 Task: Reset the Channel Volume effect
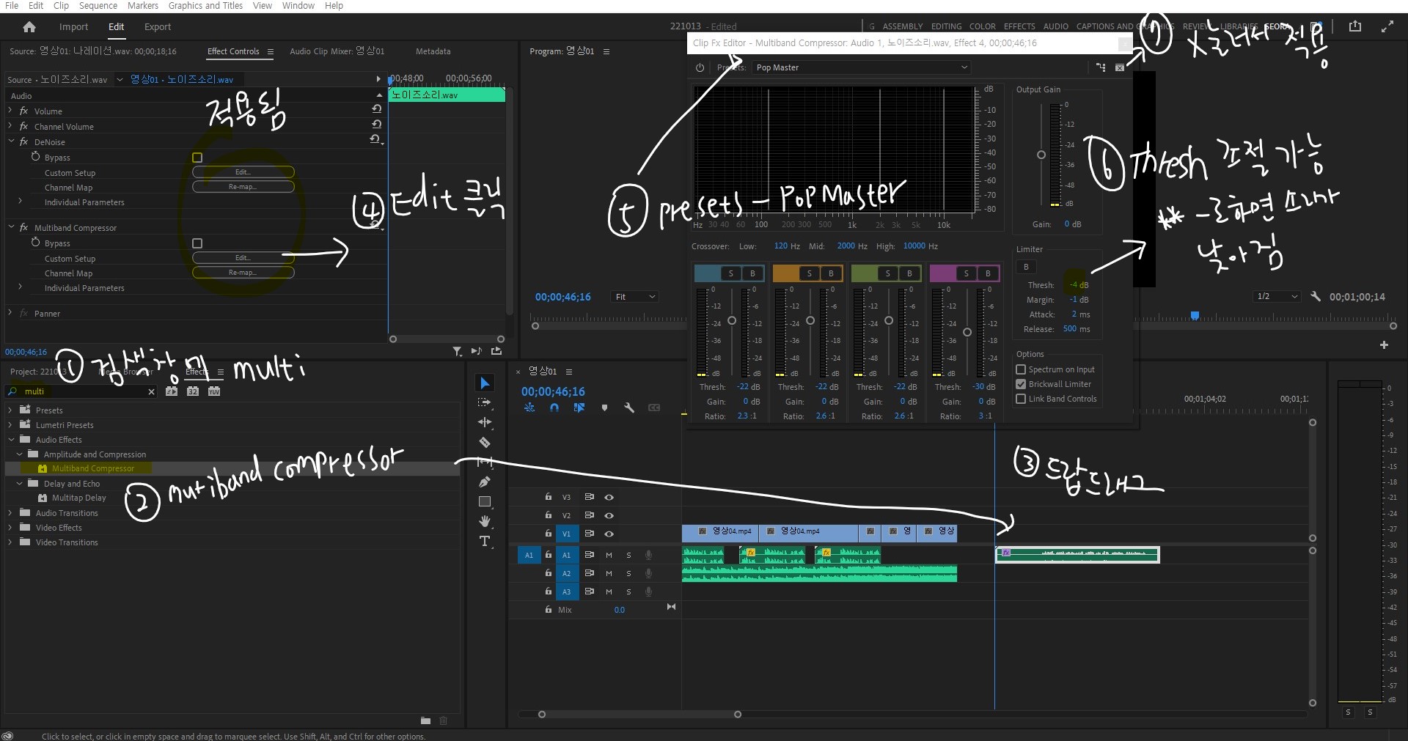point(377,124)
